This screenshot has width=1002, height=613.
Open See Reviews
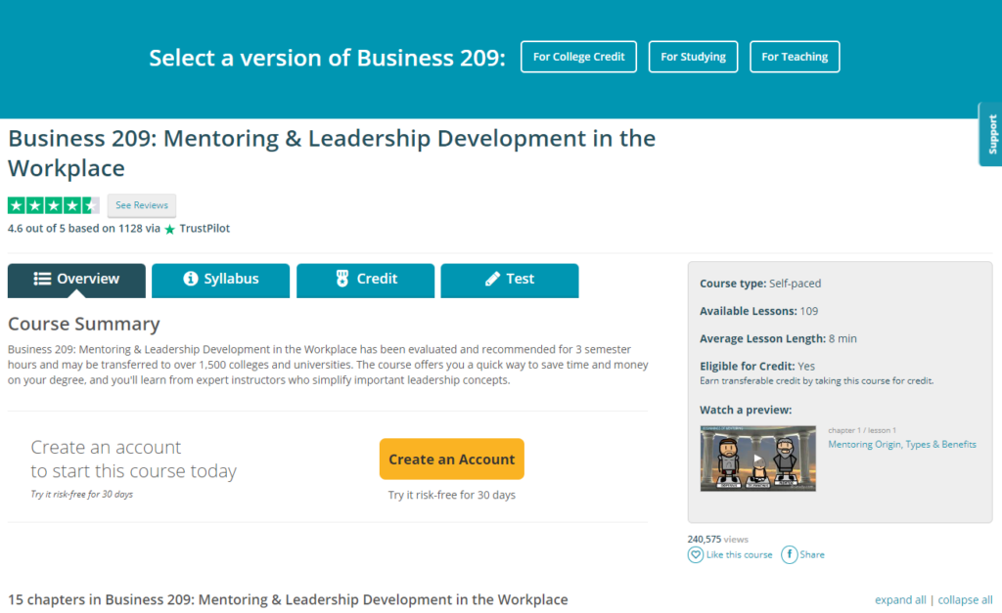(x=141, y=205)
